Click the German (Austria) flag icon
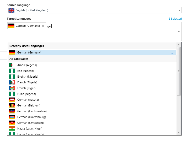Viewport: 186px width, 145px height. pyautogui.click(x=12, y=100)
